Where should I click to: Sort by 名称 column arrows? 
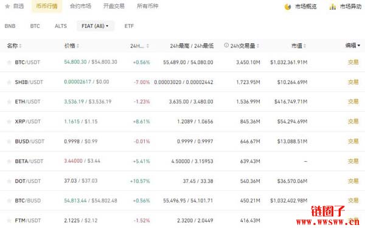pos(21,46)
